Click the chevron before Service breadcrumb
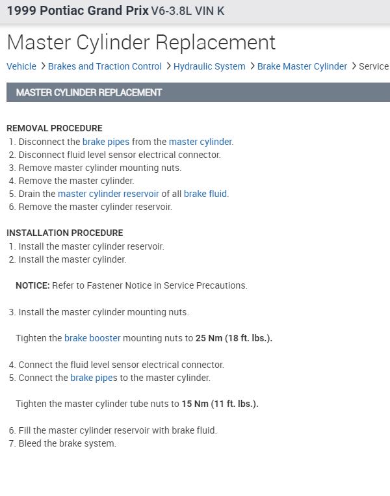The image size is (390, 496). click(x=354, y=66)
